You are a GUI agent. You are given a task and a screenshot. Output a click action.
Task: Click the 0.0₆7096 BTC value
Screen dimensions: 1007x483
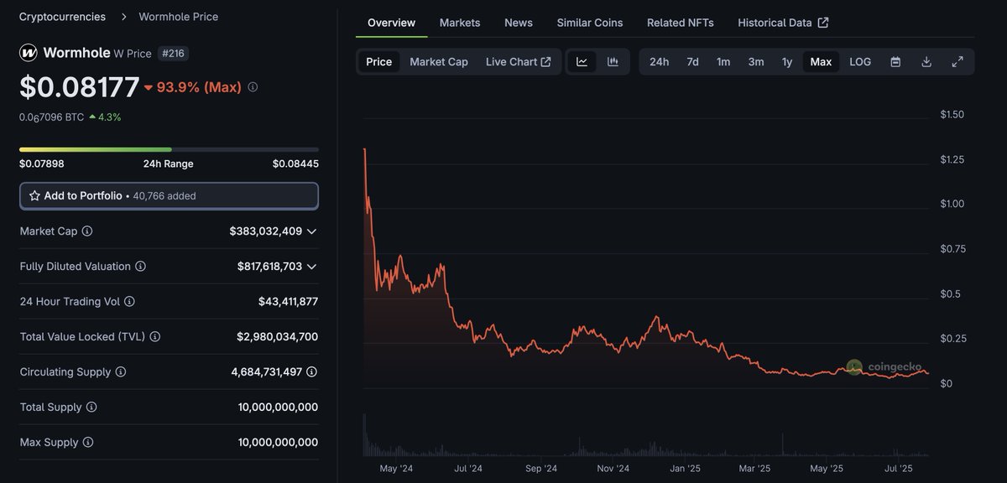51,117
